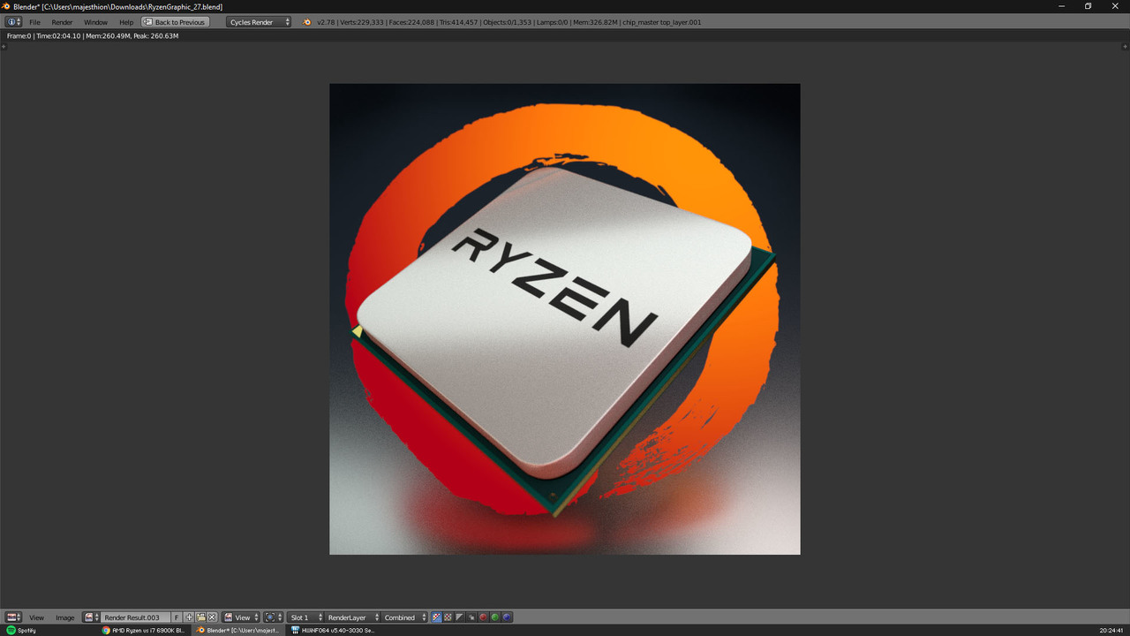Open the Help menu
Screen dimensions: 1130x636
click(x=126, y=22)
